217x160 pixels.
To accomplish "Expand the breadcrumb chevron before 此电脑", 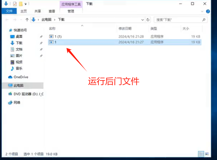I will point(38,20).
